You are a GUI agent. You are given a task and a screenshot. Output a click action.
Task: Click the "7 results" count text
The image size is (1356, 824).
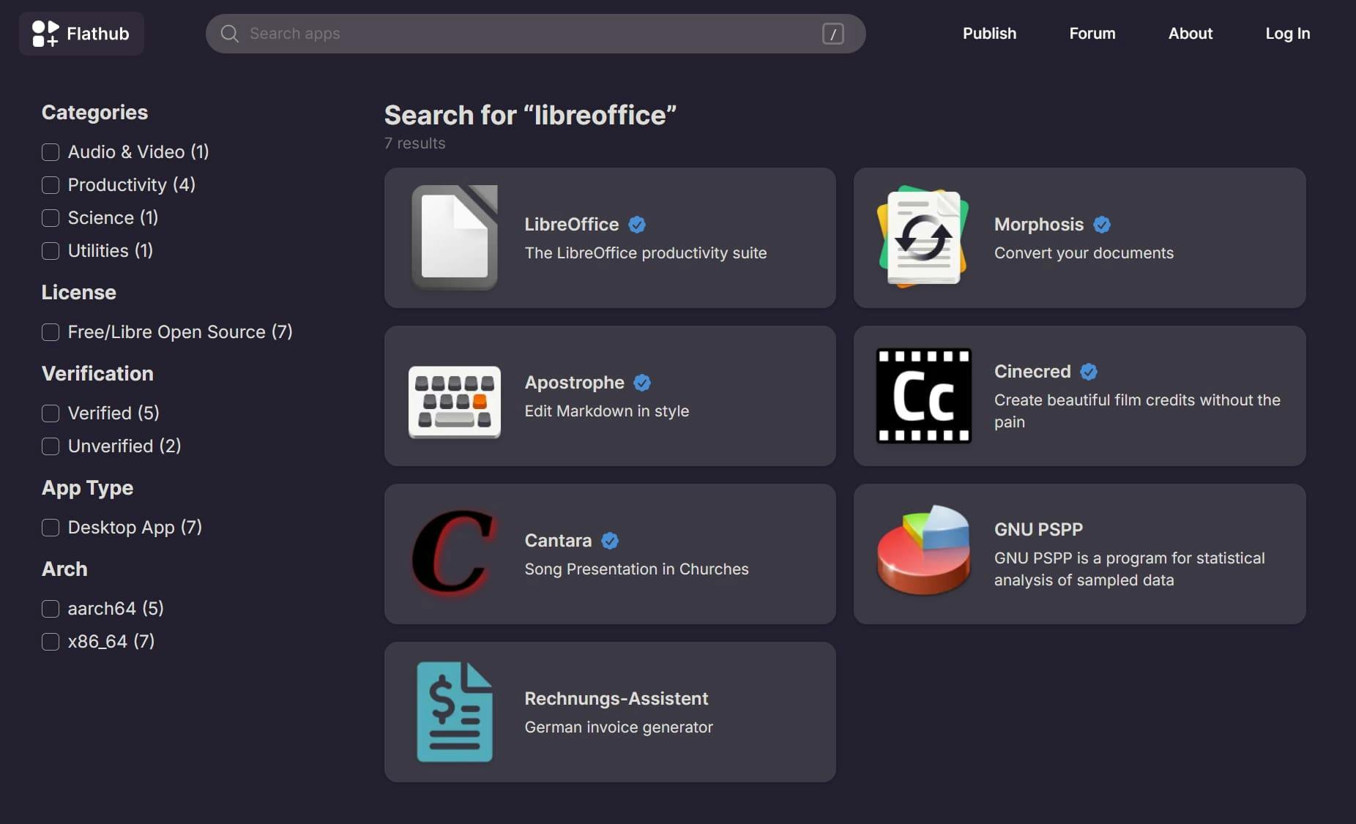click(x=414, y=143)
